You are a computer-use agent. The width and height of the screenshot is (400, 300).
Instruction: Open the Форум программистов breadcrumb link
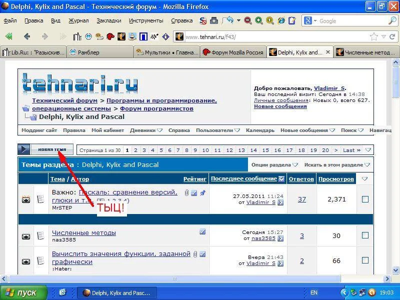[156, 108]
